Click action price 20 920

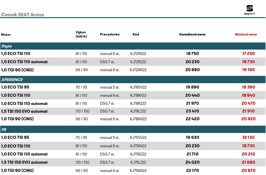pos(248,119)
